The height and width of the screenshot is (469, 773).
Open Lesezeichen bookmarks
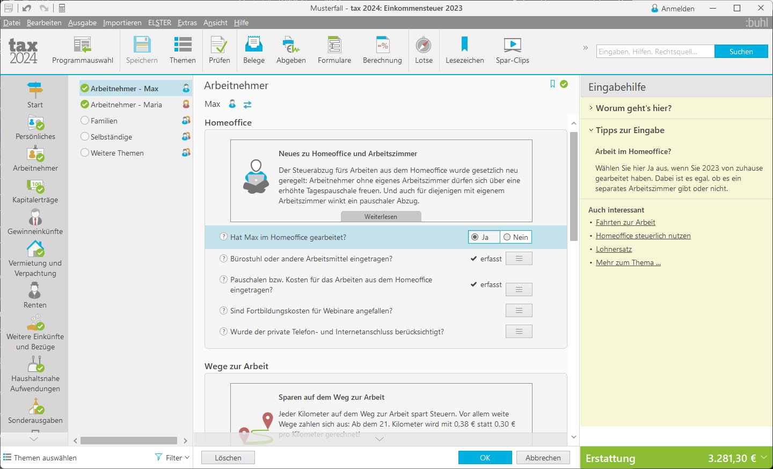coord(465,50)
